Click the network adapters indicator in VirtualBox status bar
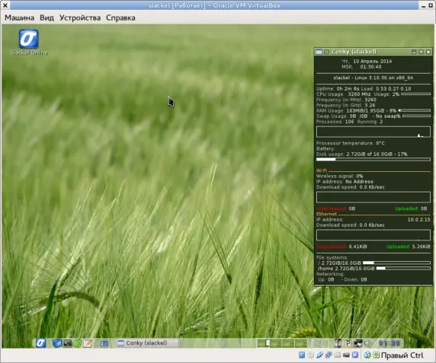 pos(329,355)
